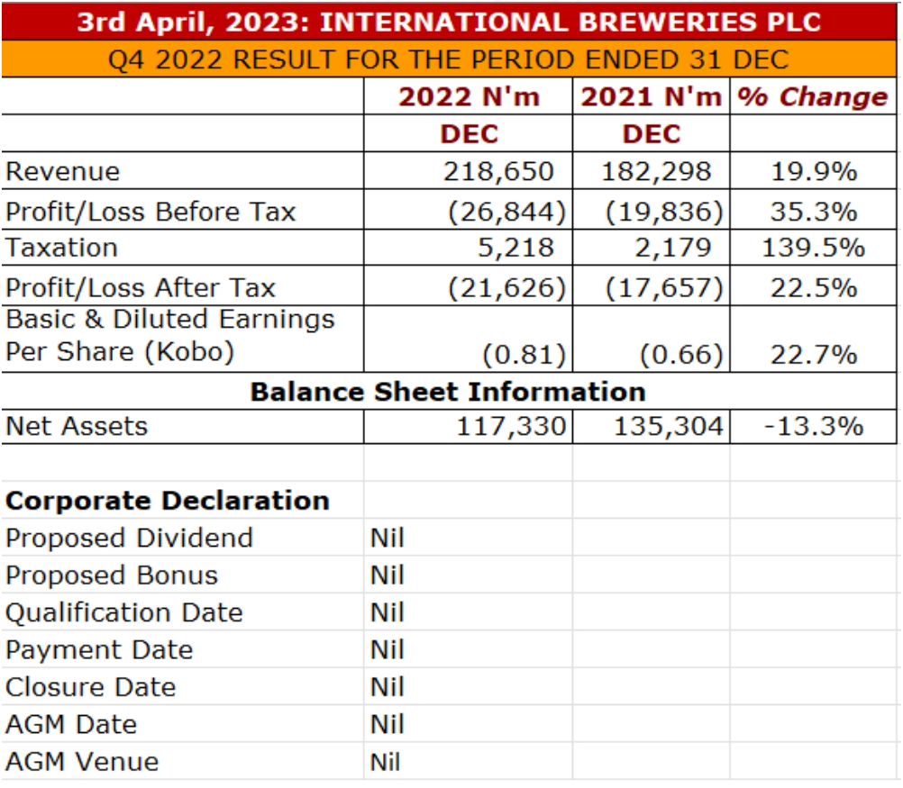The width and height of the screenshot is (903, 788).
Task: Click the Nil value beside Proposed Dividend
Action: [388, 539]
